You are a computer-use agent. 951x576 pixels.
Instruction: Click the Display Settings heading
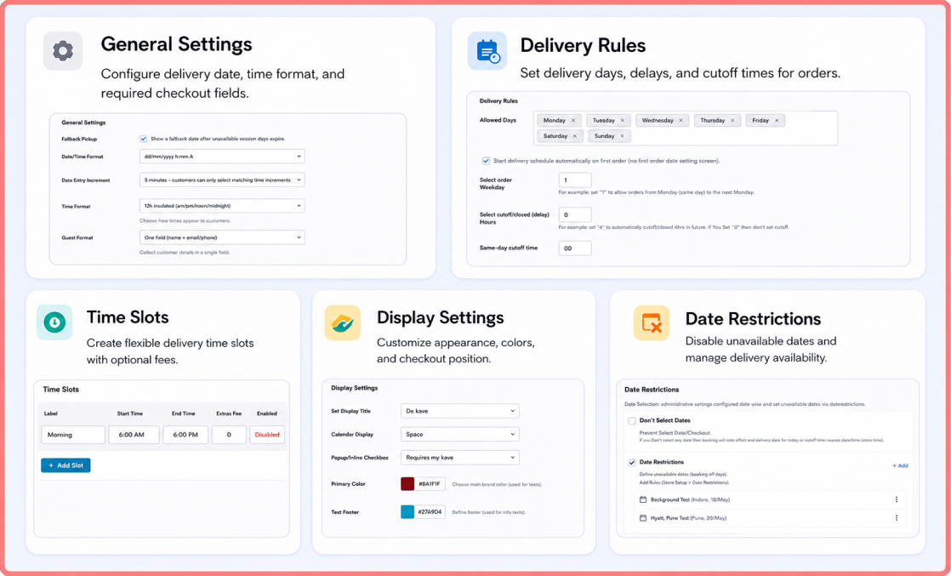click(441, 317)
